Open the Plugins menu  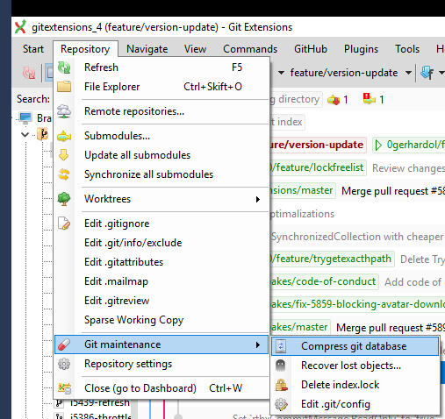(x=361, y=49)
